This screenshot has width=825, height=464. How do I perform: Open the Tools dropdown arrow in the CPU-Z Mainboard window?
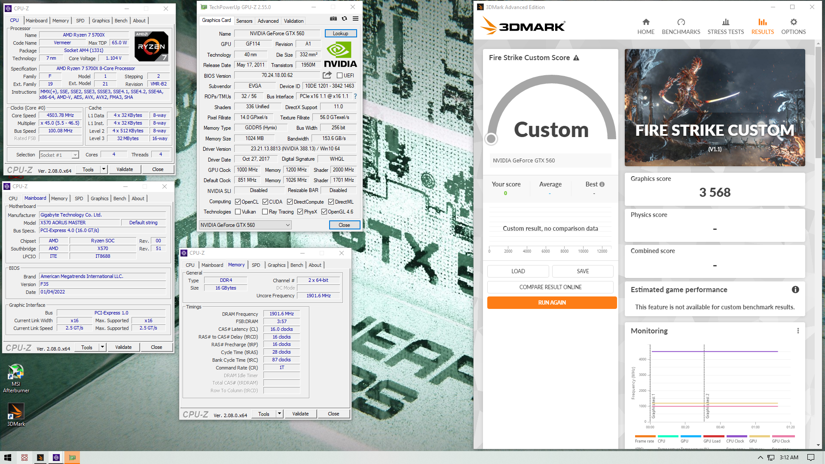pyautogui.click(x=102, y=347)
